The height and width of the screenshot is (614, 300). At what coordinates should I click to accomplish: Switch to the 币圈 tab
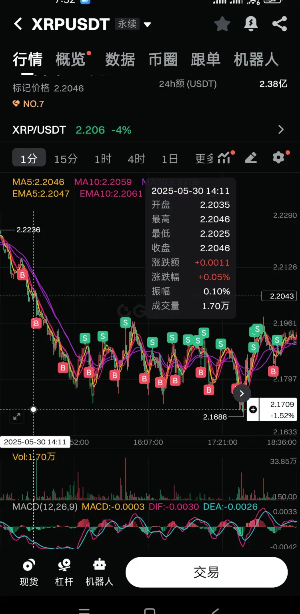point(163,60)
